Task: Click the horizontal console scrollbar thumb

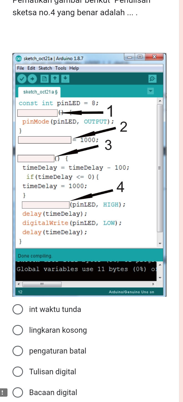Action: [42, 284]
